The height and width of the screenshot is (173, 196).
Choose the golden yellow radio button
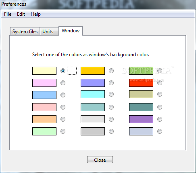pos(111,71)
